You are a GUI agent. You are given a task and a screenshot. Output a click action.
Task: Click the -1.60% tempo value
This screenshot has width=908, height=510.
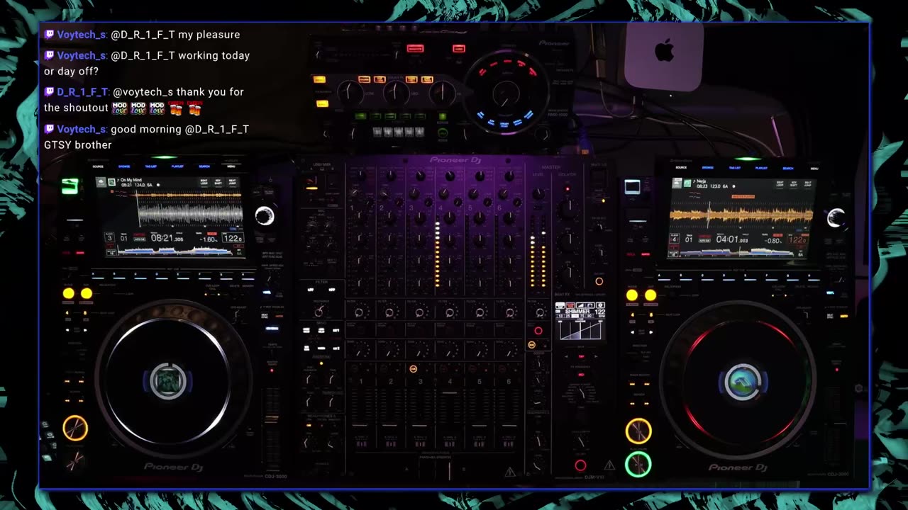(207, 239)
